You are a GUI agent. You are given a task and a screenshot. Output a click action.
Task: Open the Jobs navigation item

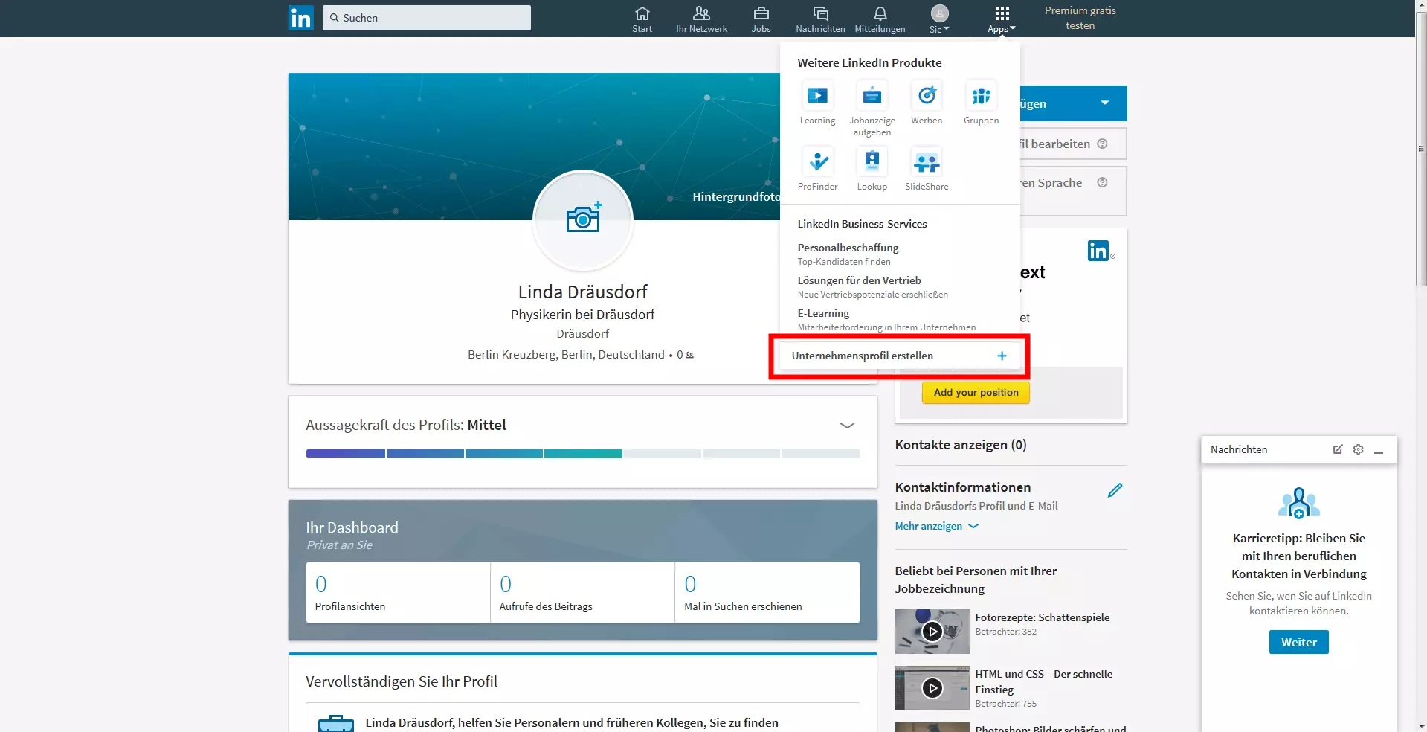[761, 19]
